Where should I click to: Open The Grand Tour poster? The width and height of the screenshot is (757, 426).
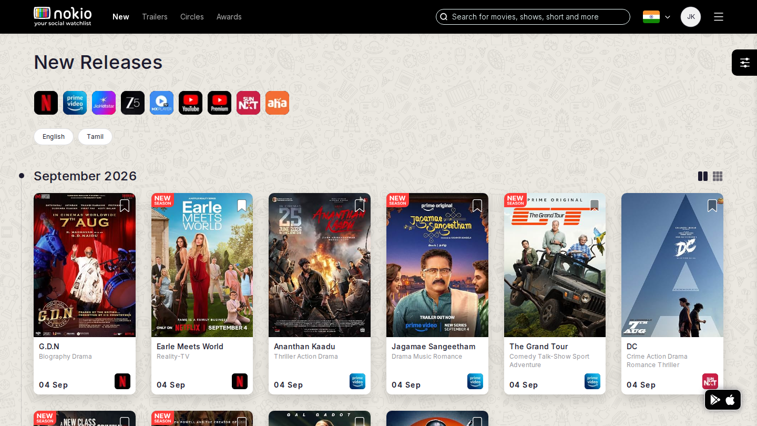click(555, 265)
